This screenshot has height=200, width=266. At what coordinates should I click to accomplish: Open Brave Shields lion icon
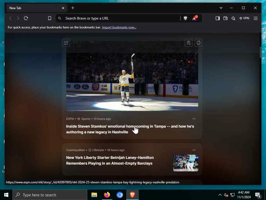pyautogui.click(x=185, y=18)
